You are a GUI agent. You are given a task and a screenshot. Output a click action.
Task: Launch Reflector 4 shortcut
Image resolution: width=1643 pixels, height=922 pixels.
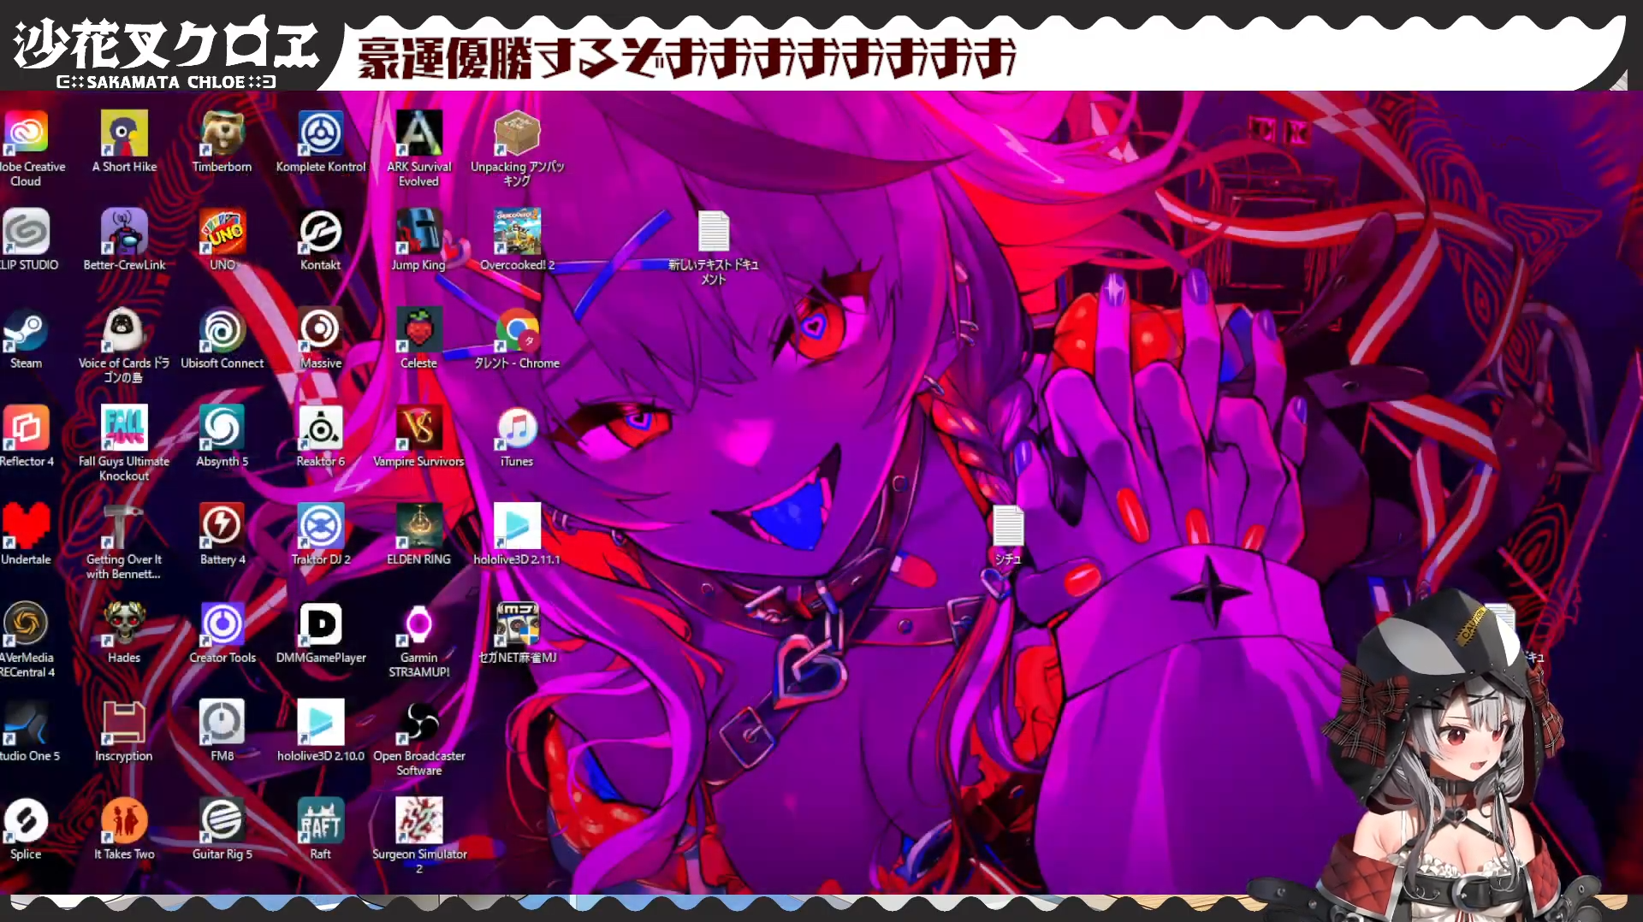point(26,428)
